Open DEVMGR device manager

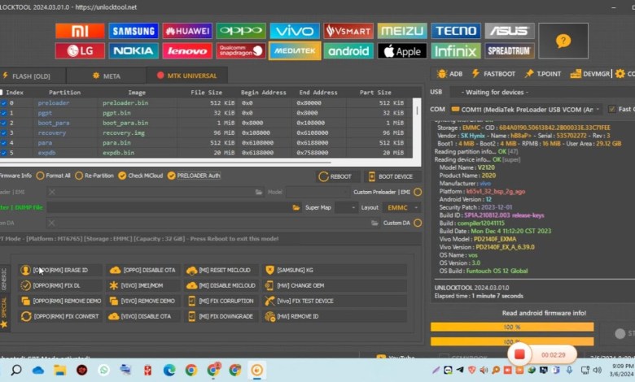(x=589, y=74)
